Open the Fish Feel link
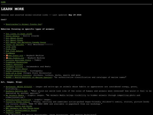 click(x=11, y=49)
